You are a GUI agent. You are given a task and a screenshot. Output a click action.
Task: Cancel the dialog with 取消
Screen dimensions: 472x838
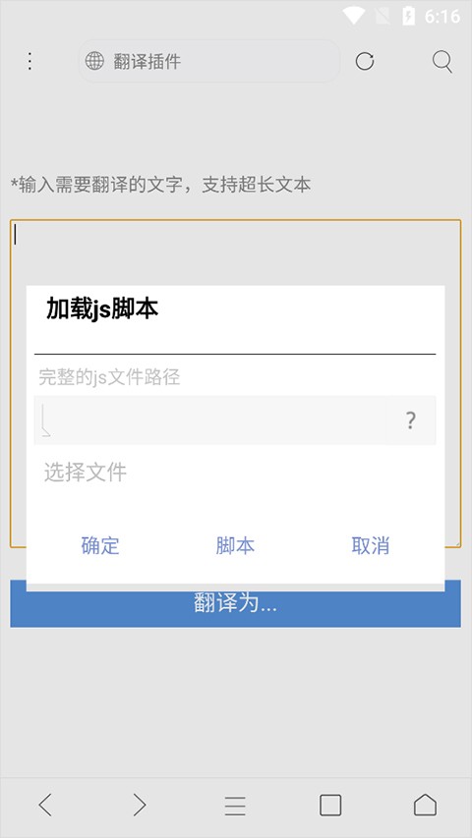(371, 545)
